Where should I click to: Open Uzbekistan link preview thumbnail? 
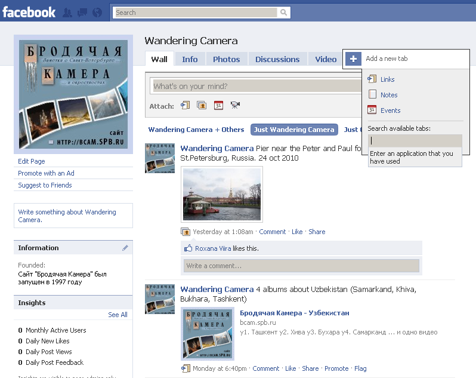pos(208,334)
